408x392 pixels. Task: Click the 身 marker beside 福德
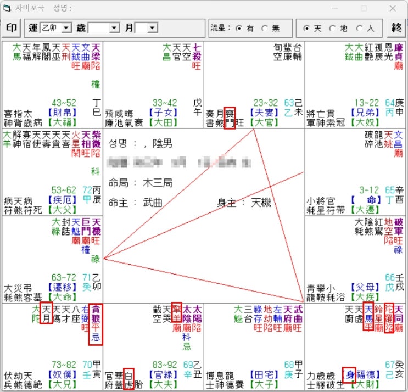tap(350, 375)
